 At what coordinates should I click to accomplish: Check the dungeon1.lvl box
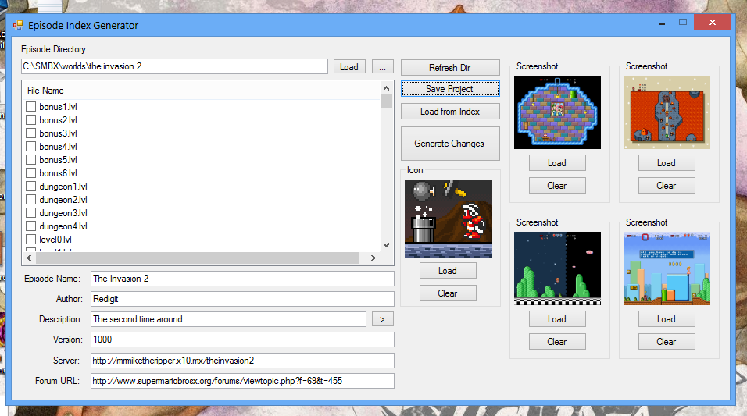point(31,186)
